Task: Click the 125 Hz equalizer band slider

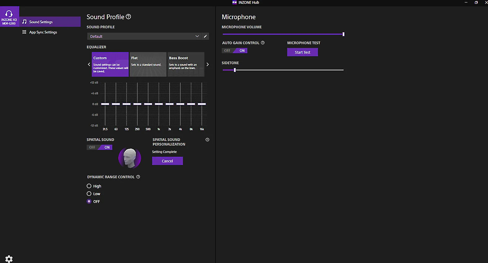Action: 127,104
